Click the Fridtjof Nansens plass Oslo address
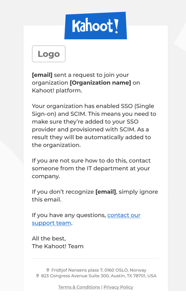Image resolution: width=186 pixels, height=296 pixels. point(99,270)
